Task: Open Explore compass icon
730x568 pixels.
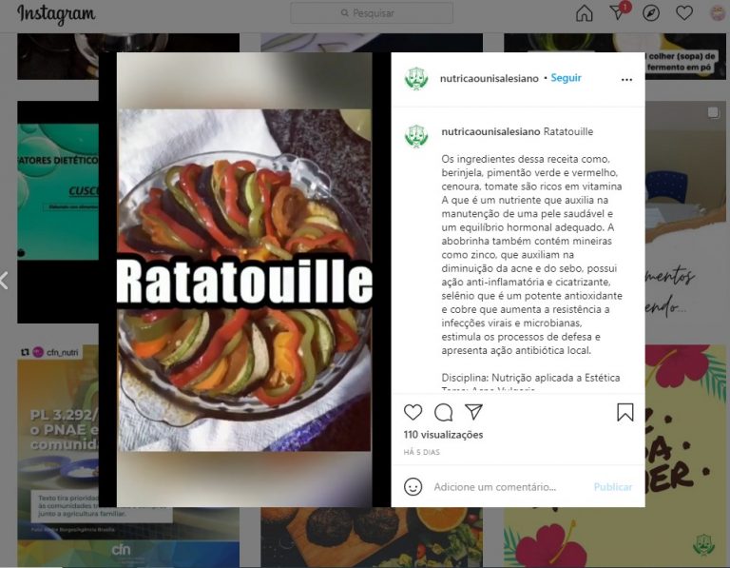Action: [x=651, y=13]
